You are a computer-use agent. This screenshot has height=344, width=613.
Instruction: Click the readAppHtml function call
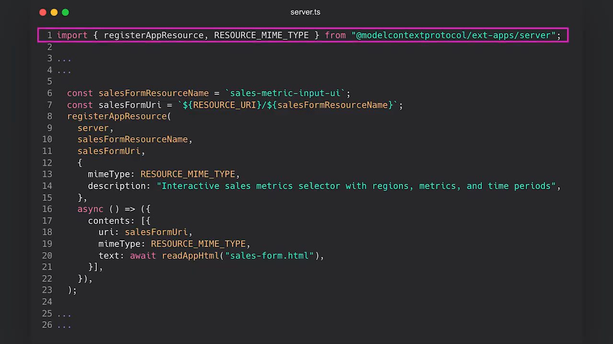(191, 256)
